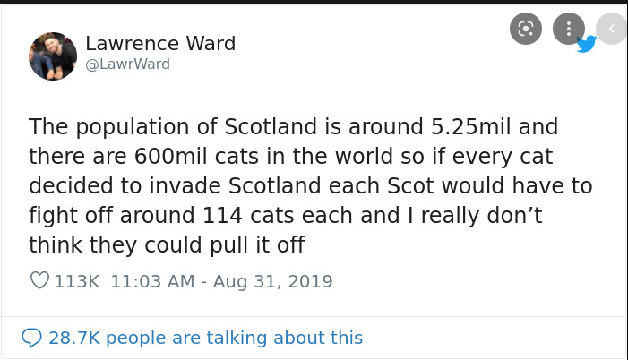Screen dimensions: 628x360
Task: Open "28.7K people are talking about this"
Action: tap(205, 338)
